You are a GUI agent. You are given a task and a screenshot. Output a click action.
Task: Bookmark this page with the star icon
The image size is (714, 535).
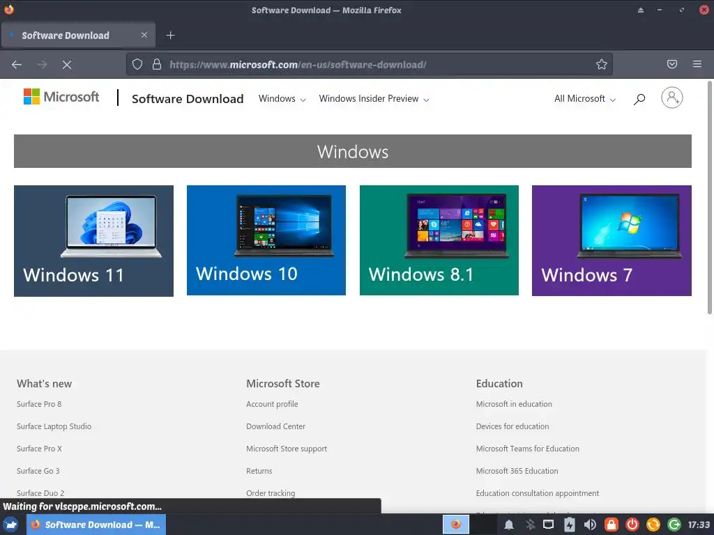(x=602, y=64)
